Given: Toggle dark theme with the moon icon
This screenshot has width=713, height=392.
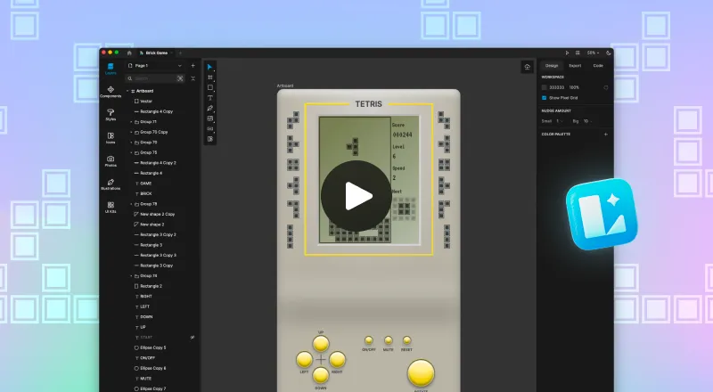Looking at the screenshot, I should (609, 53).
